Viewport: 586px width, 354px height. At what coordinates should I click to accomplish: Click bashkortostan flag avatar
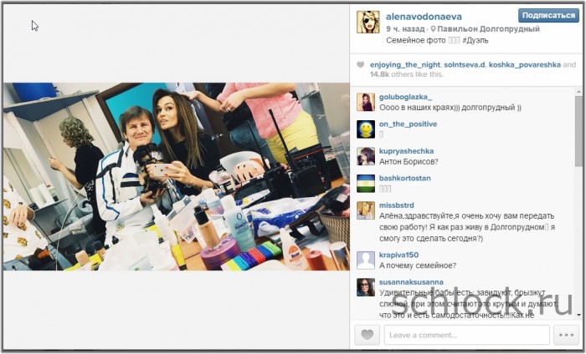click(x=366, y=184)
